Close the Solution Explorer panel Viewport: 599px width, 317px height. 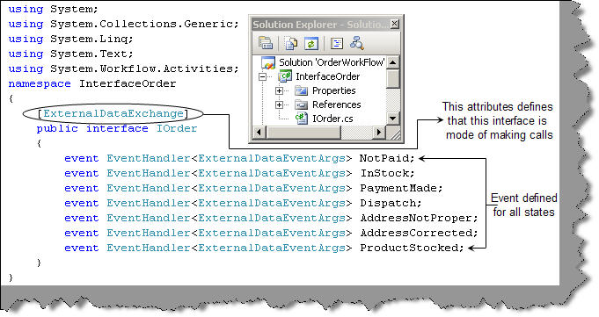(x=395, y=24)
